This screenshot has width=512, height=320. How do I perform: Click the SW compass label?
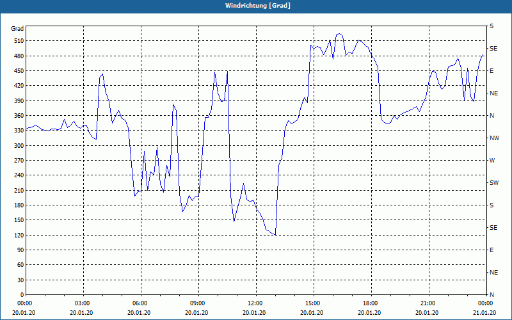click(x=494, y=183)
